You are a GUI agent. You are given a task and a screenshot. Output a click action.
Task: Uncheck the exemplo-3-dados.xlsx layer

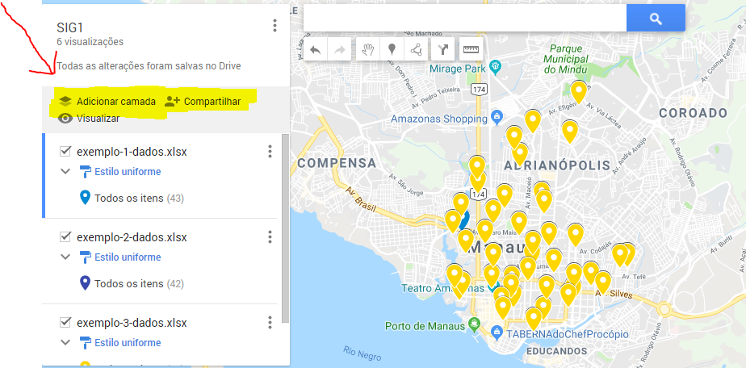pyautogui.click(x=65, y=322)
